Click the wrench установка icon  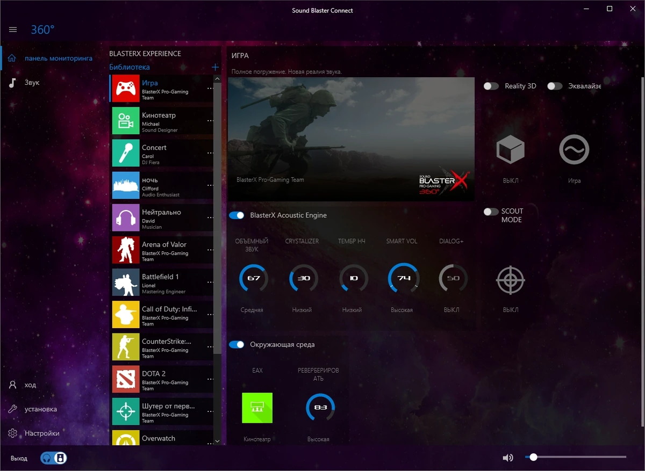pyautogui.click(x=12, y=409)
